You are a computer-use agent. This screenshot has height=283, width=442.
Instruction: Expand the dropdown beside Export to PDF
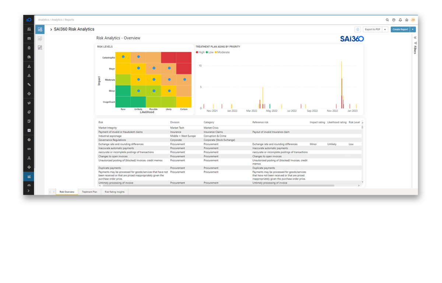(x=385, y=29)
